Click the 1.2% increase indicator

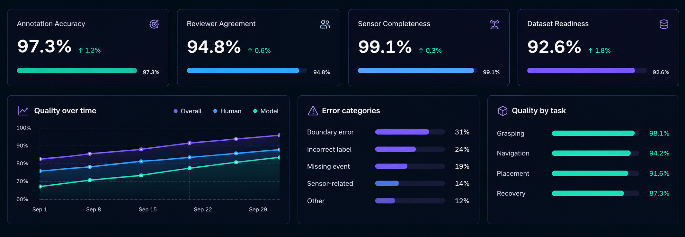pos(90,50)
